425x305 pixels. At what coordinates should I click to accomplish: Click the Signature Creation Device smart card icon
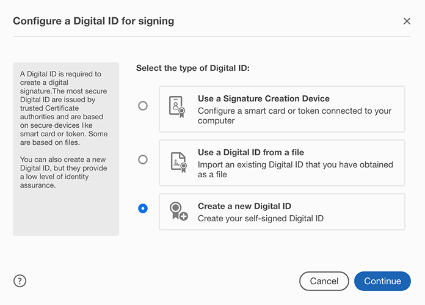click(x=177, y=106)
